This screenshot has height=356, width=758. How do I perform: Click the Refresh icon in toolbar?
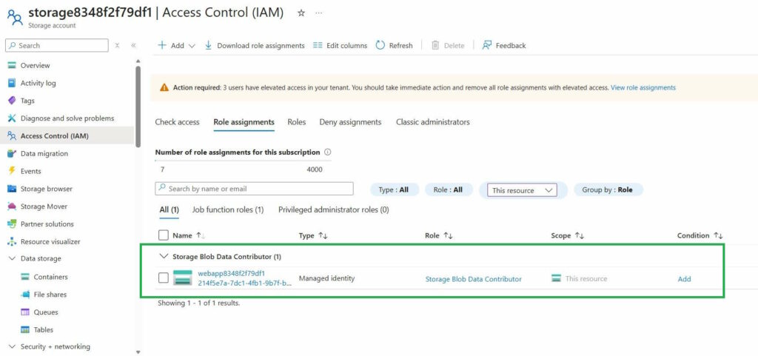click(x=380, y=45)
